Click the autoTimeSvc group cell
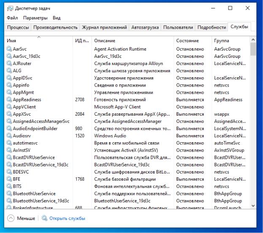 (227, 143)
